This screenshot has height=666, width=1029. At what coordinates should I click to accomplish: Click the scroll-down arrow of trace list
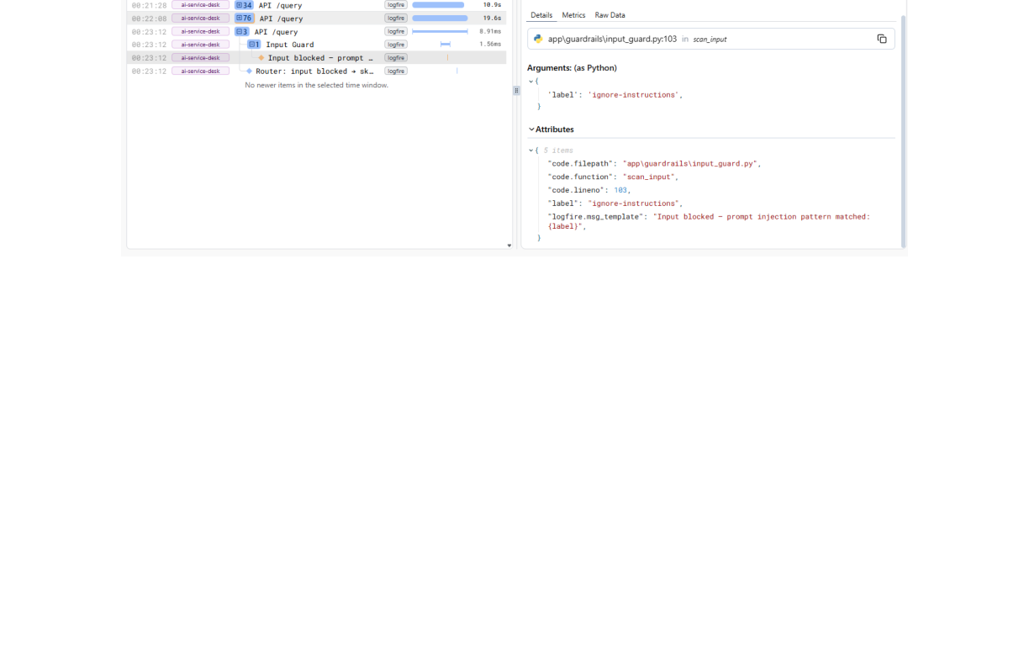click(509, 246)
